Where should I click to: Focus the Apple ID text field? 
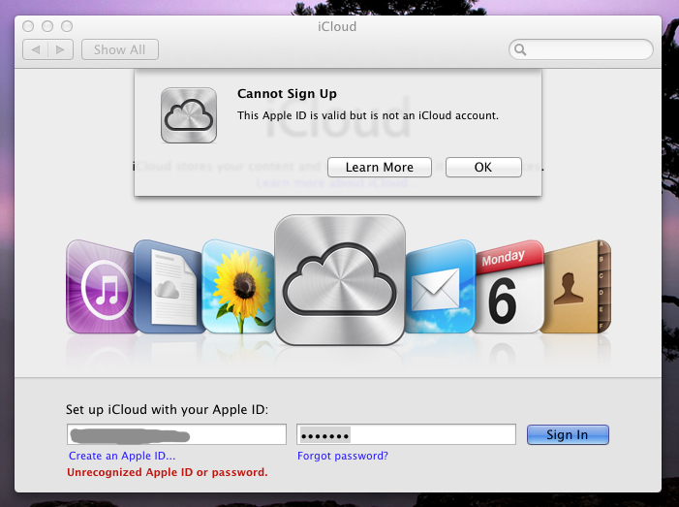[x=176, y=434]
